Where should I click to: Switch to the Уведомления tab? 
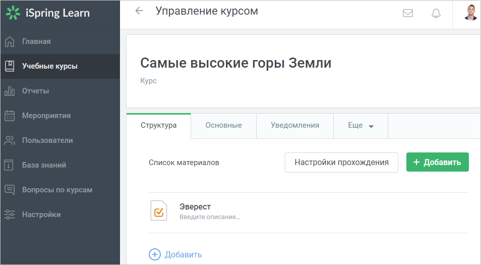[295, 126]
